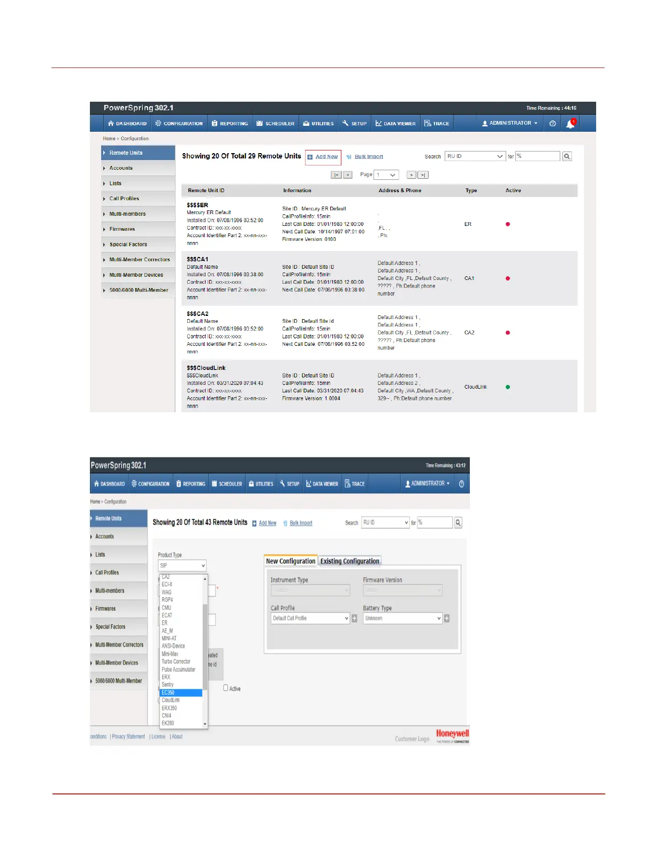Open Instrument Type dropdown
The image size is (655, 848).
[310, 590]
